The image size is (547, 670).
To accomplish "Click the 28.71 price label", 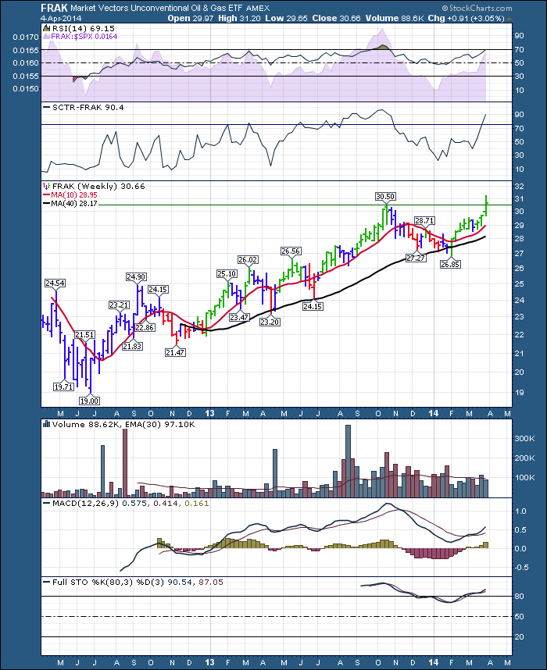I will tap(424, 220).
